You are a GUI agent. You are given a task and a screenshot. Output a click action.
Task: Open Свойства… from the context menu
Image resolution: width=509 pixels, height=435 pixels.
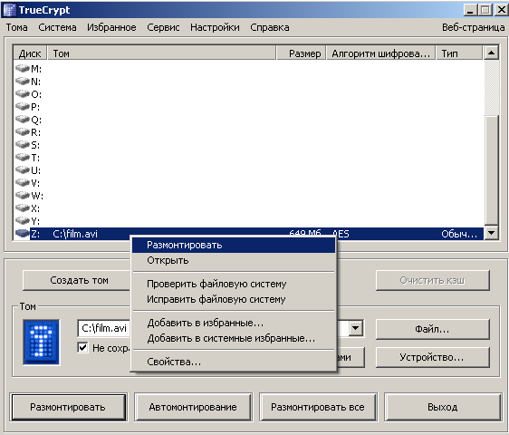pos(234,362)
